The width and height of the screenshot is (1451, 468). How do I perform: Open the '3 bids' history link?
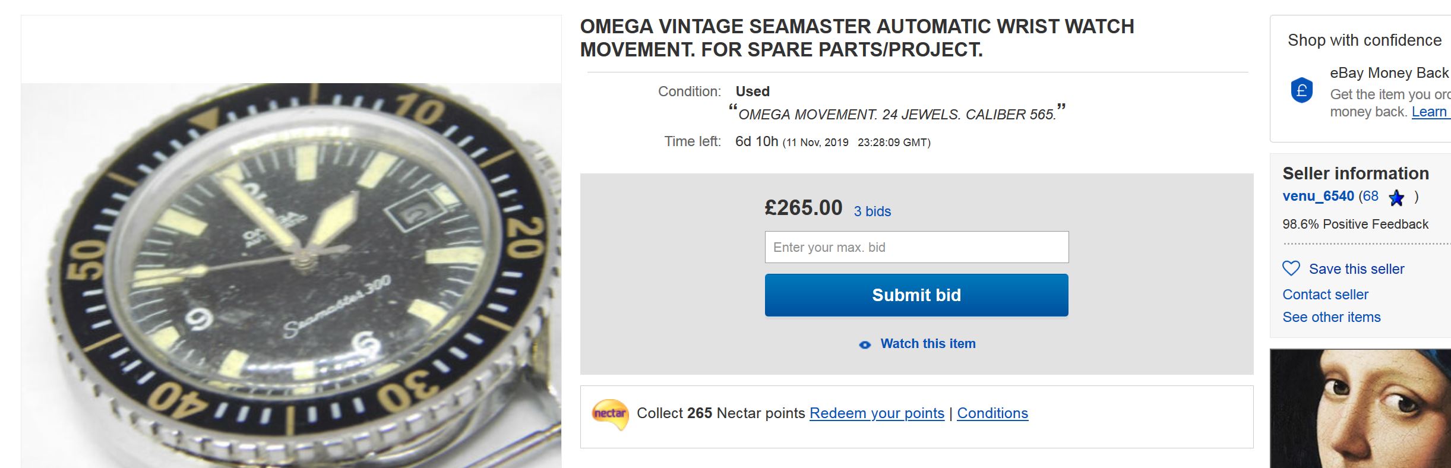tap(872, 211)
